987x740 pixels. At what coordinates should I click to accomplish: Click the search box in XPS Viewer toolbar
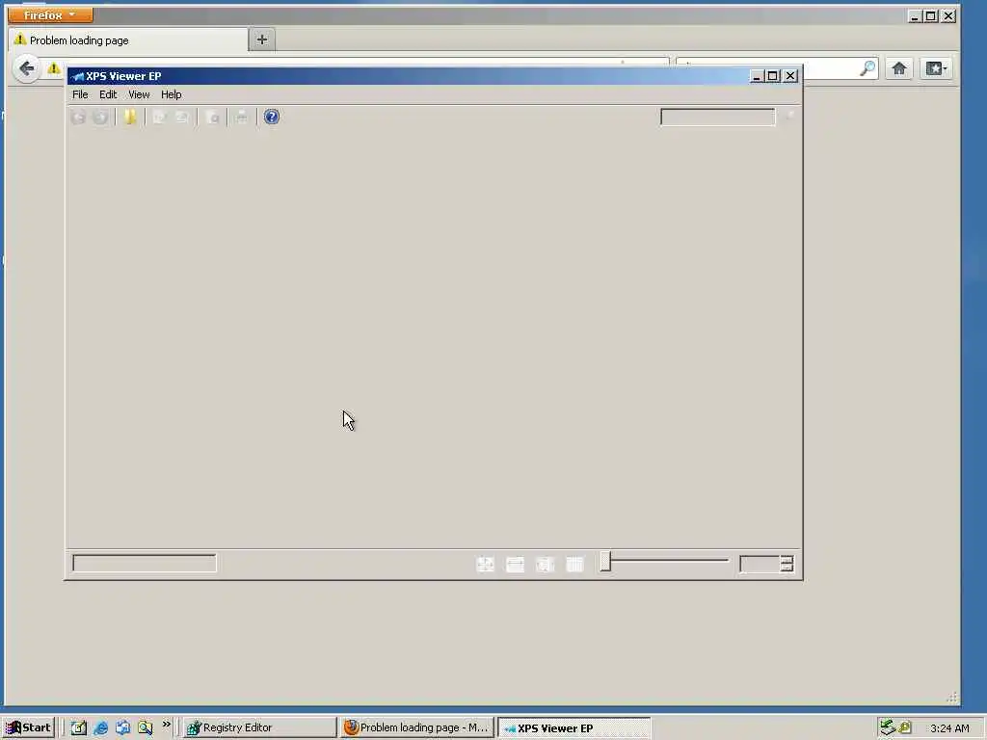click(x=717, y=117)
